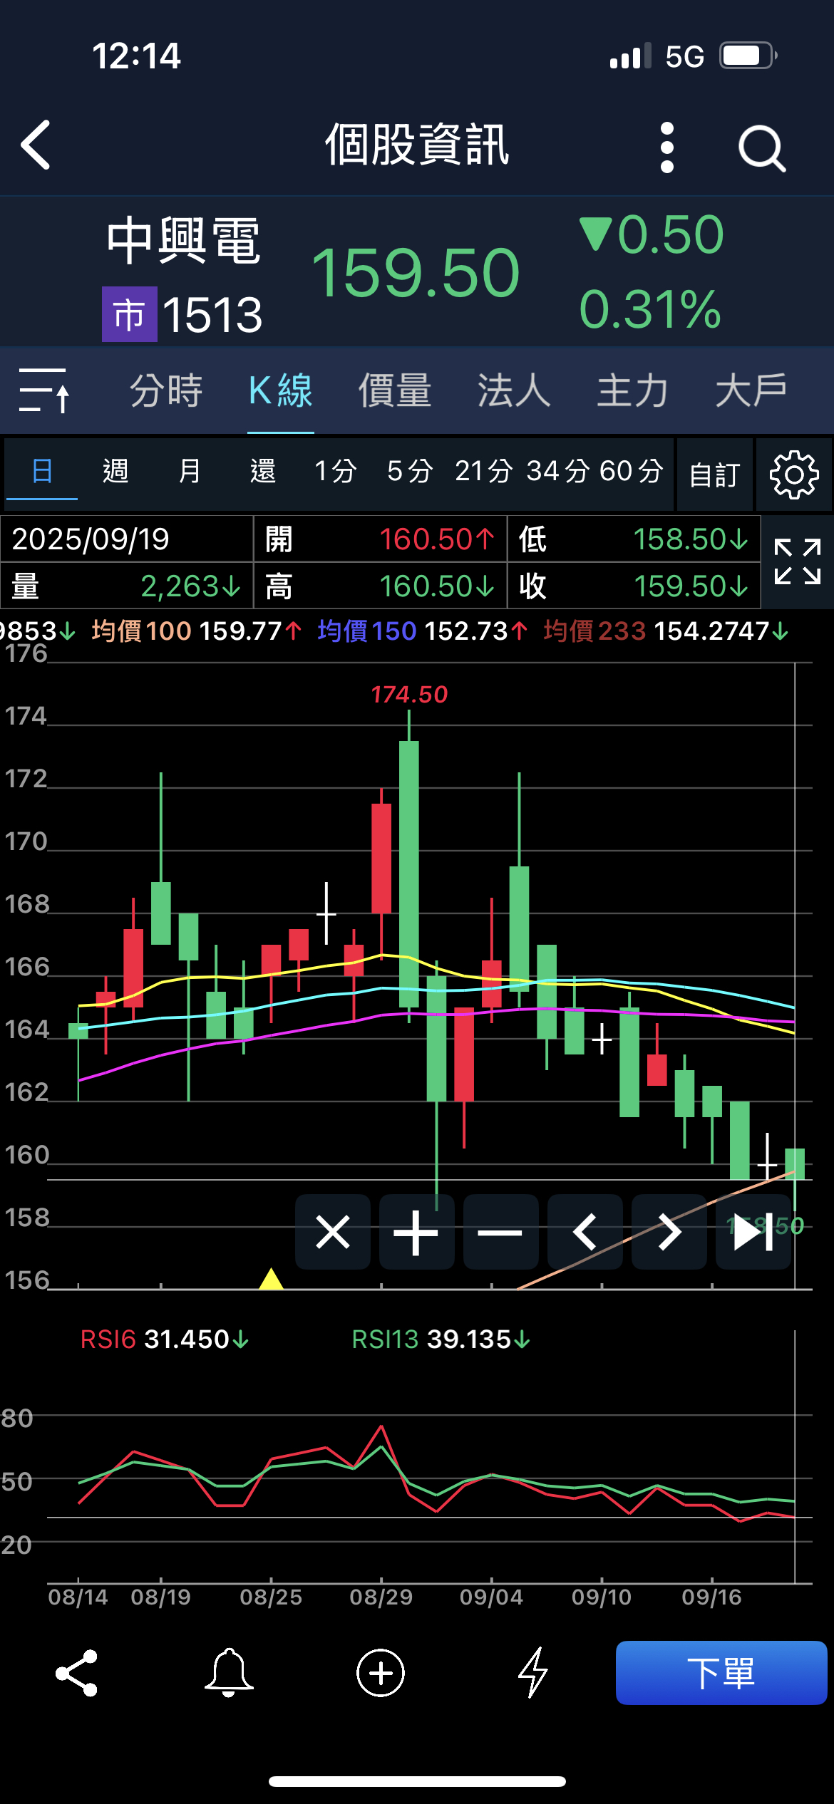Switch to the 分時 tab
The width and height of the screenshot is (834, 1804).
coord(166,390)
